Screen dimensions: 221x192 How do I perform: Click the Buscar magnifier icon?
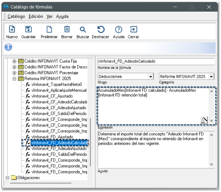point(83,29)
